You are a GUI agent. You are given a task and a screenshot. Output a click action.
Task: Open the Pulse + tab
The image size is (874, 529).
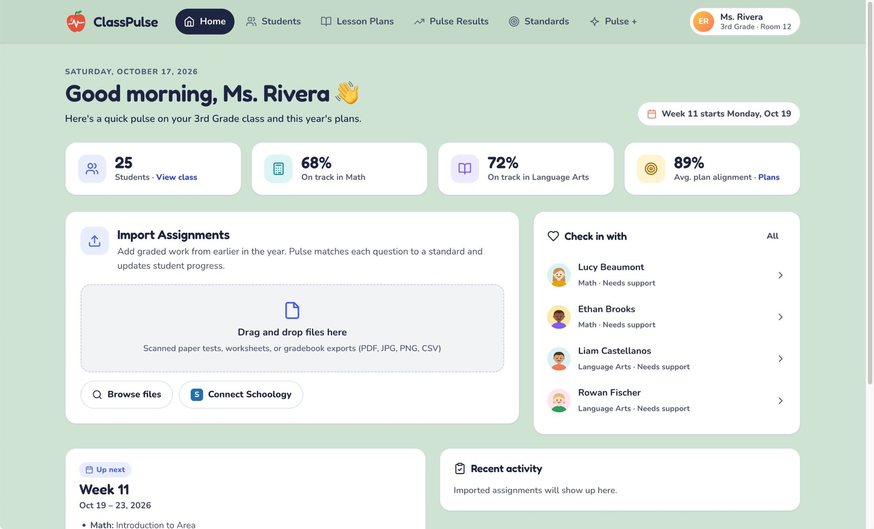coord(613,21)
